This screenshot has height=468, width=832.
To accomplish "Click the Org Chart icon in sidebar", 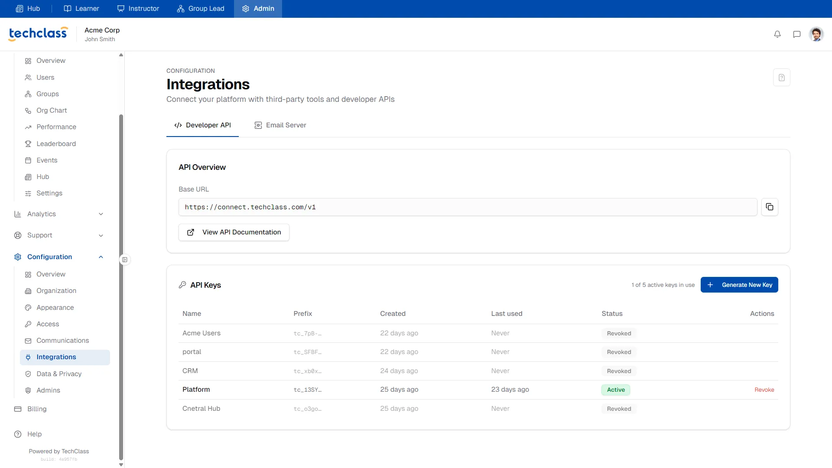I will pos(28,110).
